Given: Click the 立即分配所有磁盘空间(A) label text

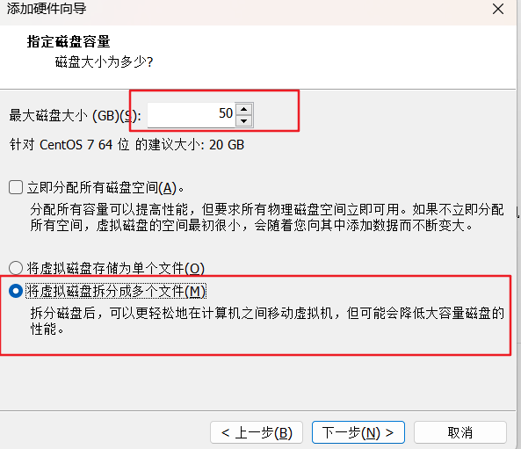Looking at the screenshot, I should coord(105,188).
